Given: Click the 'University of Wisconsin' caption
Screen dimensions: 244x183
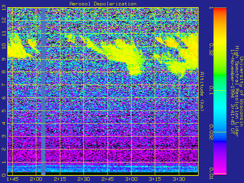Looking at the screenshot, I should (241, 91).
